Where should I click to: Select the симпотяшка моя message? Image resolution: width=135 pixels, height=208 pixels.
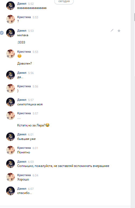30,104
